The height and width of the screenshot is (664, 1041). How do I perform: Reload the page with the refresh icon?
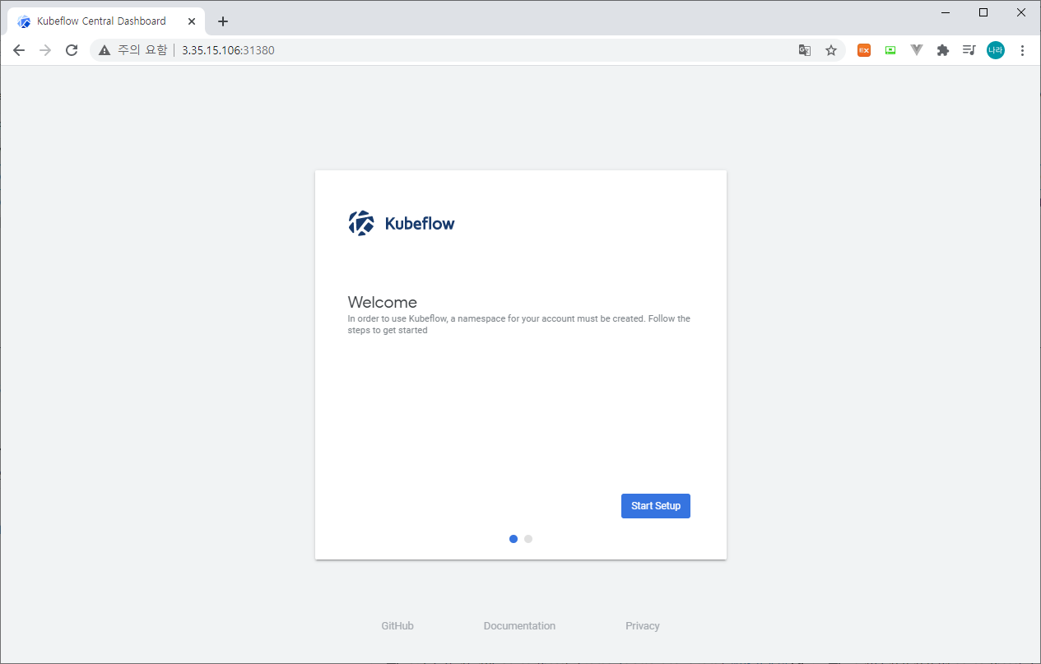coord(72,50)
